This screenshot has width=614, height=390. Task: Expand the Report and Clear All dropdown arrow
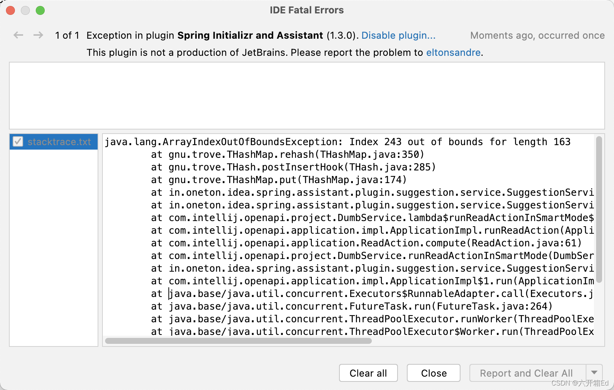click(594, 373)
